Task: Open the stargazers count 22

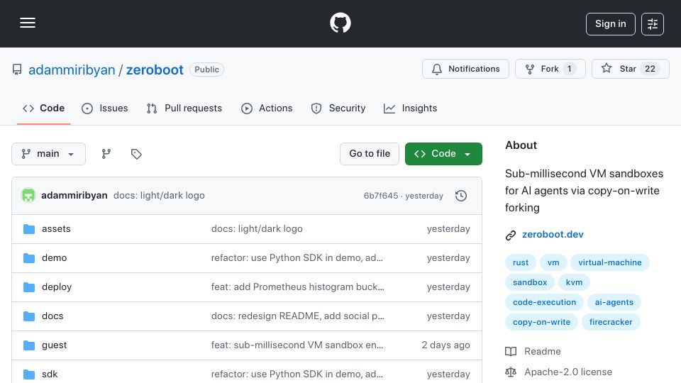Action: coord(650,69)
